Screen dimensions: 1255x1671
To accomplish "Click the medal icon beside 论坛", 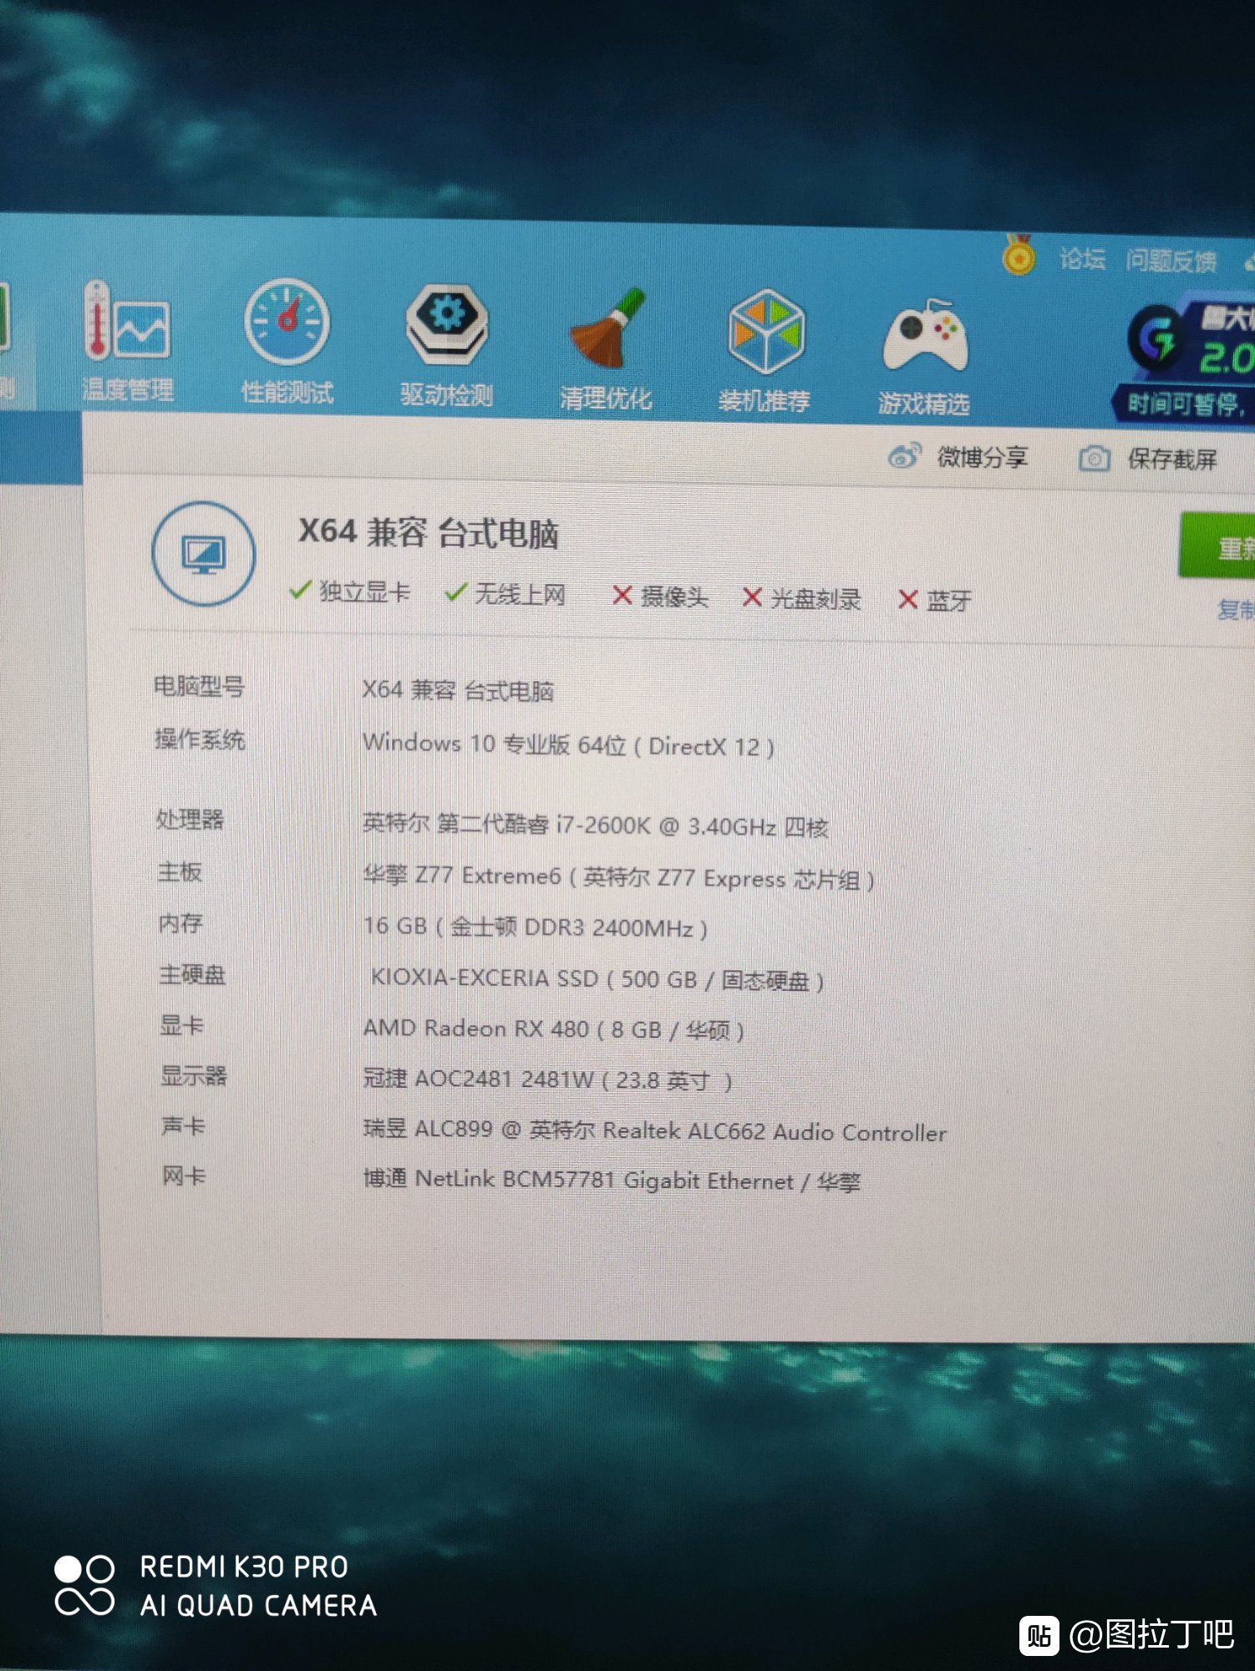I will point(1019,255).
